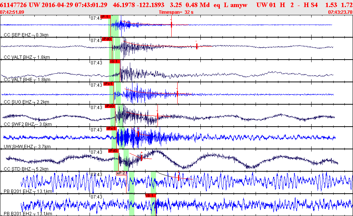Click the 07:43 time tick on B201 EH2 row
This screenshot has height=216, width=353.
[96, 197]
